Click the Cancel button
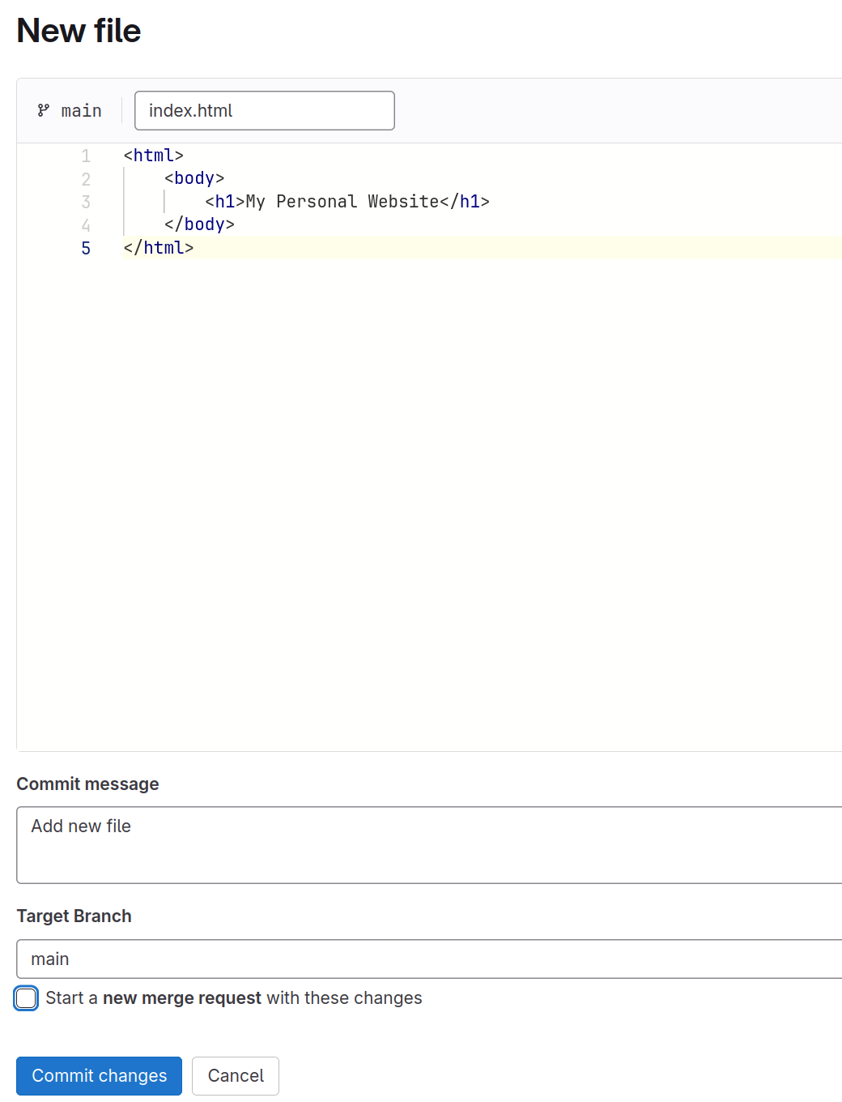Image resolution: width=842 pixels, height=1102 pixels. 236,1076
